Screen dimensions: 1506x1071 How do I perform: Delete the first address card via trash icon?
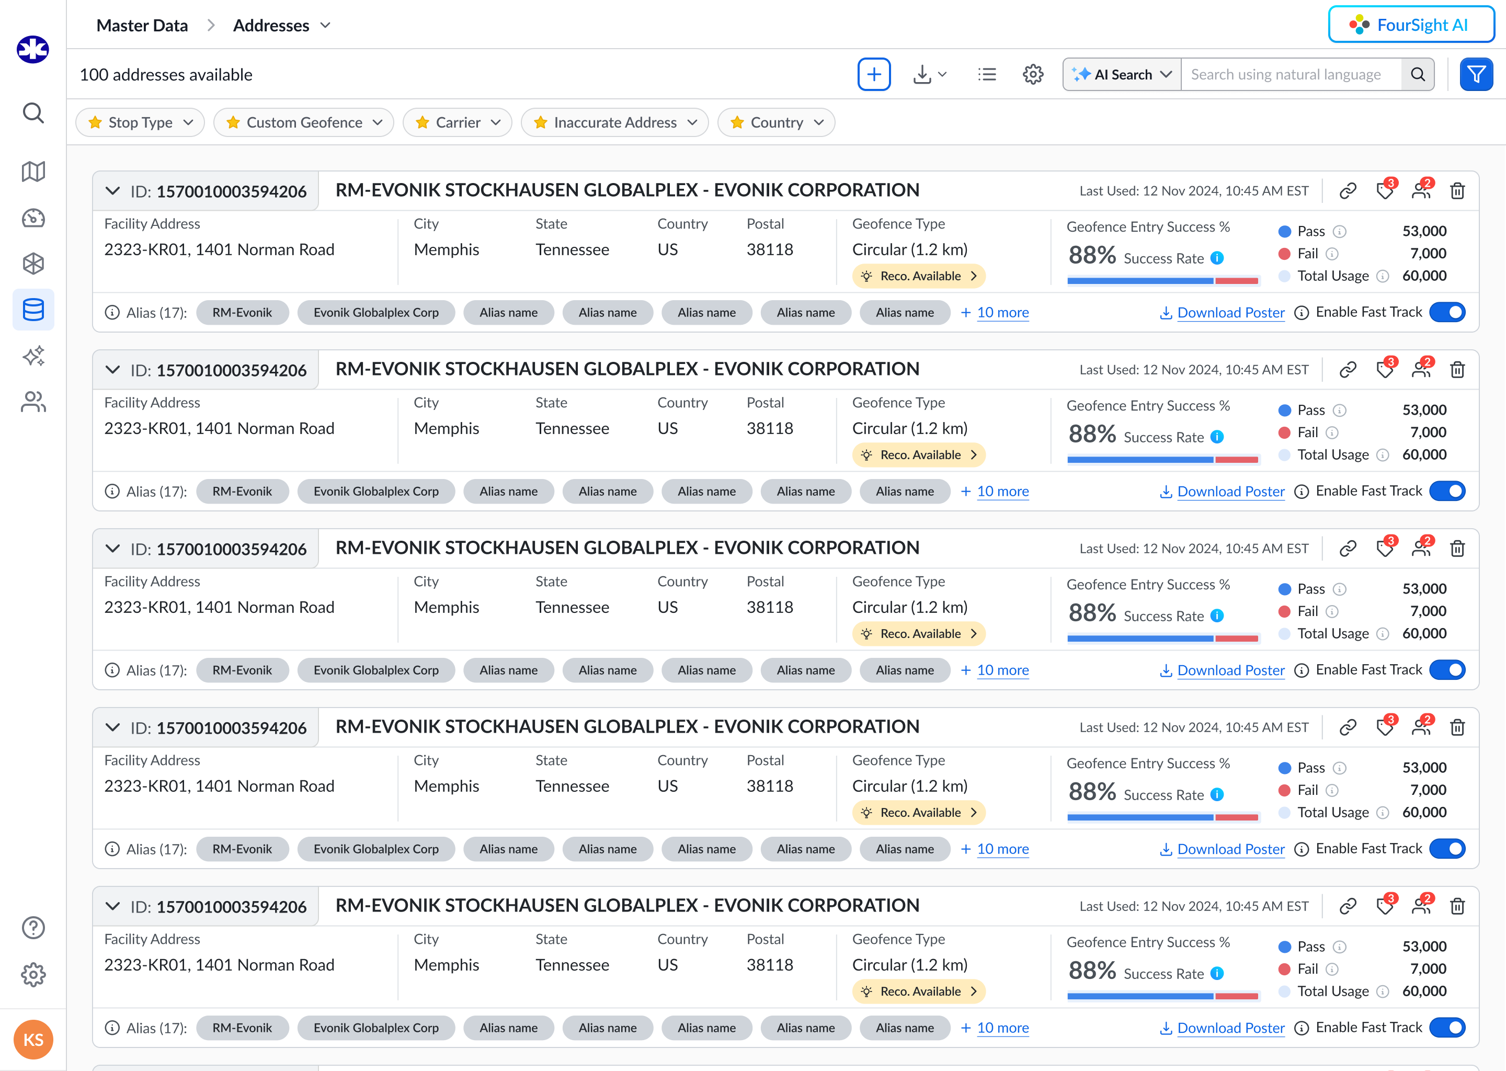(1457, 191)
